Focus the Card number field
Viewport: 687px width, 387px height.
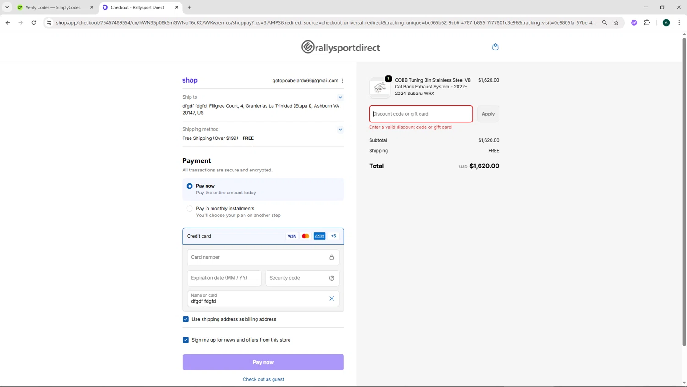pyautogui.click(x=263, y=257)
